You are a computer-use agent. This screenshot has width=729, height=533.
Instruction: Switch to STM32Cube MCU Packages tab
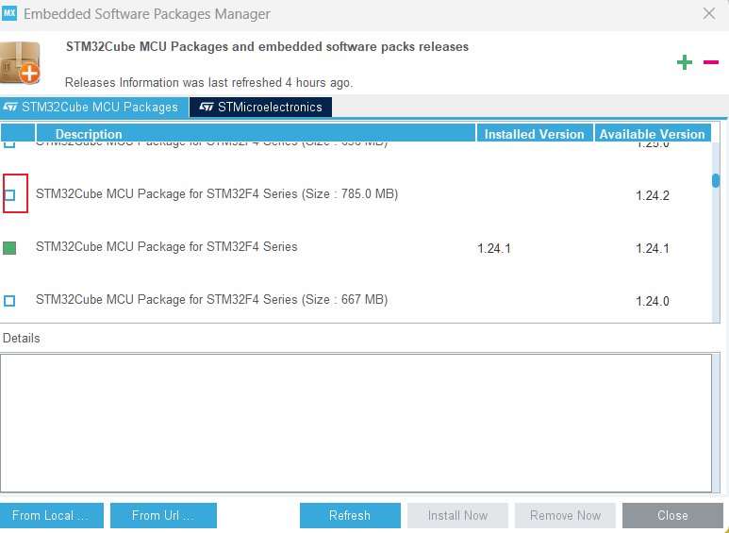(x=94, y=107)
